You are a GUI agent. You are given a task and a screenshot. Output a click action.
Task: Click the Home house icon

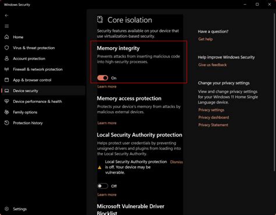[6, 37]
